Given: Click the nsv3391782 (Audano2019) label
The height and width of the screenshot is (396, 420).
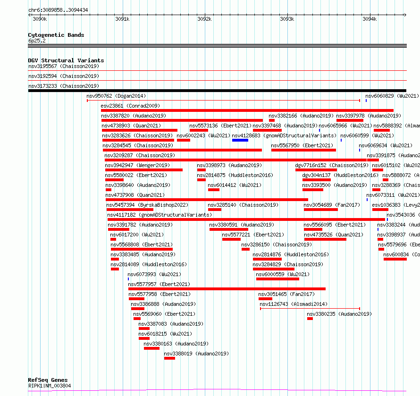Looking at the screenshot, I should coord(140,225).
